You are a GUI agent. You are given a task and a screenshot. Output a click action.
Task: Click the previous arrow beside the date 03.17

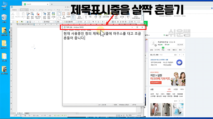tap(179, 55)
